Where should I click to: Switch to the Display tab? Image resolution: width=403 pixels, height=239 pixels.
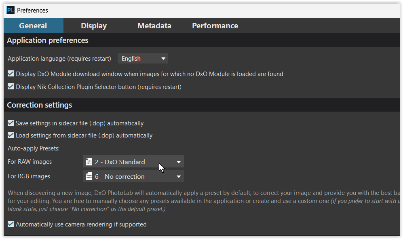coord(94,26)
